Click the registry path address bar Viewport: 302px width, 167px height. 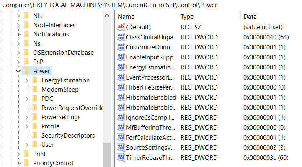(151, 5)
